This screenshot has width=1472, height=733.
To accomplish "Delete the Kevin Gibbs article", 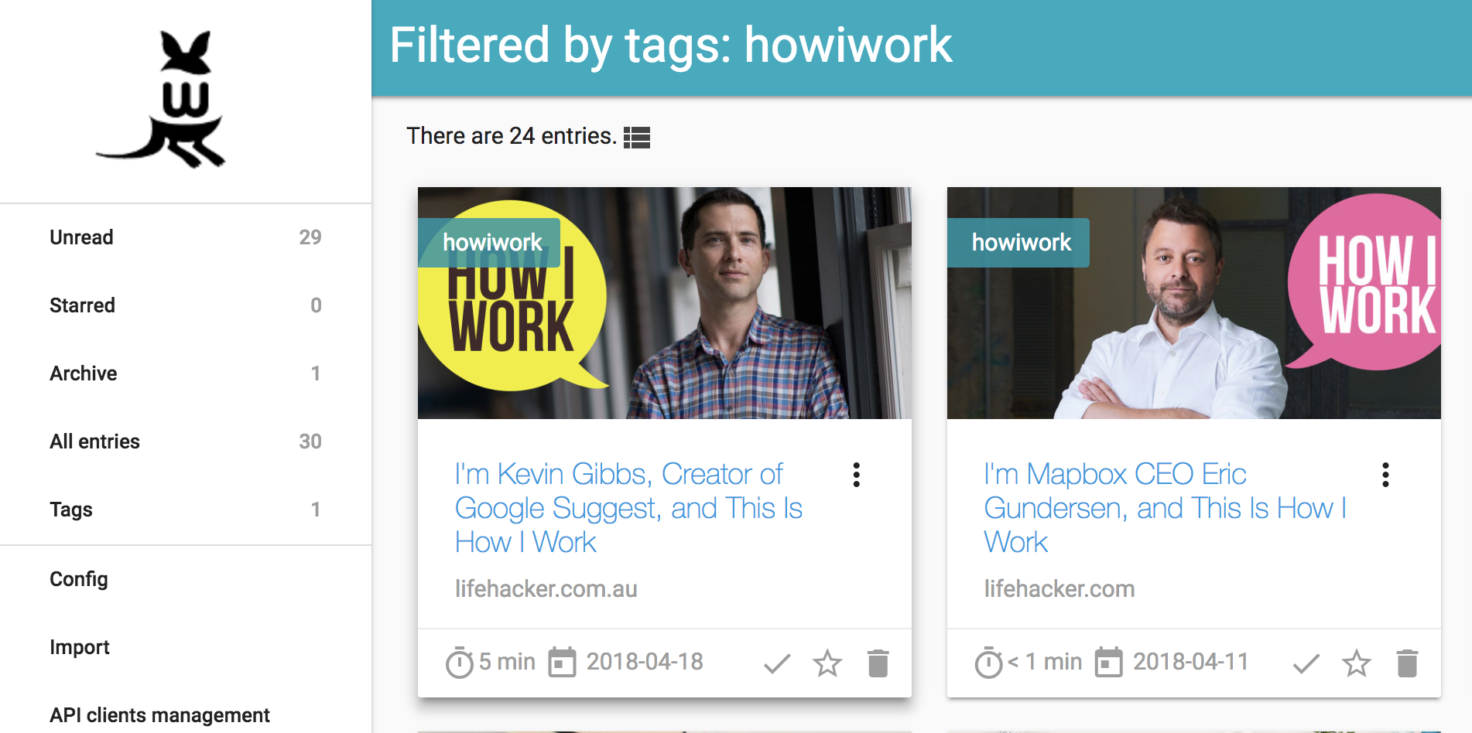I will click(878, 663).
